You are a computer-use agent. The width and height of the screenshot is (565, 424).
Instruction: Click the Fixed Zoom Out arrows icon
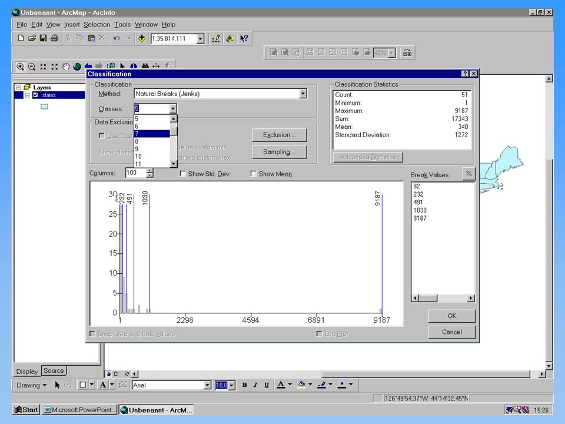click(54, 67)
